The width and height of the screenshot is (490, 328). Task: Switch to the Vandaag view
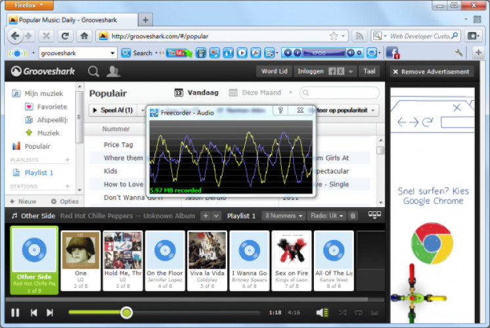(x=196, y=92)
